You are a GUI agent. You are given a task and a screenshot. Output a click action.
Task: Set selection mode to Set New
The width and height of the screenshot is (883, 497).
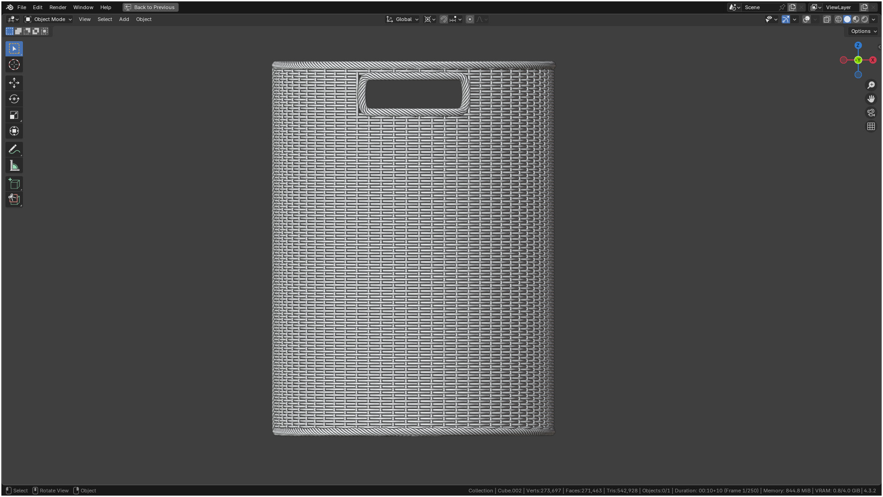[10, 31]
